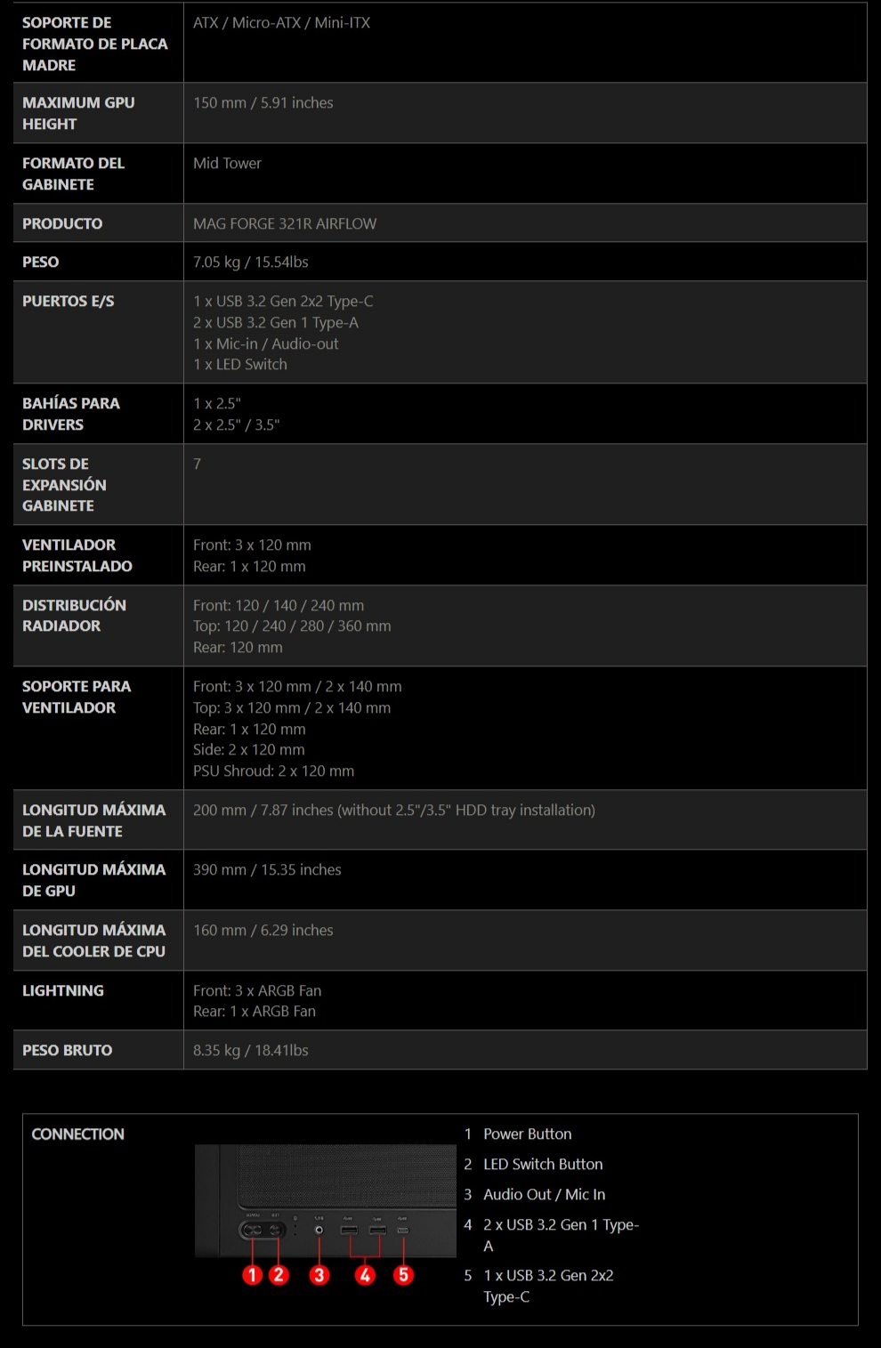Click the MAXIMUM GPU HEIGHT row label

pyautogui.click(x=78, y=114)
